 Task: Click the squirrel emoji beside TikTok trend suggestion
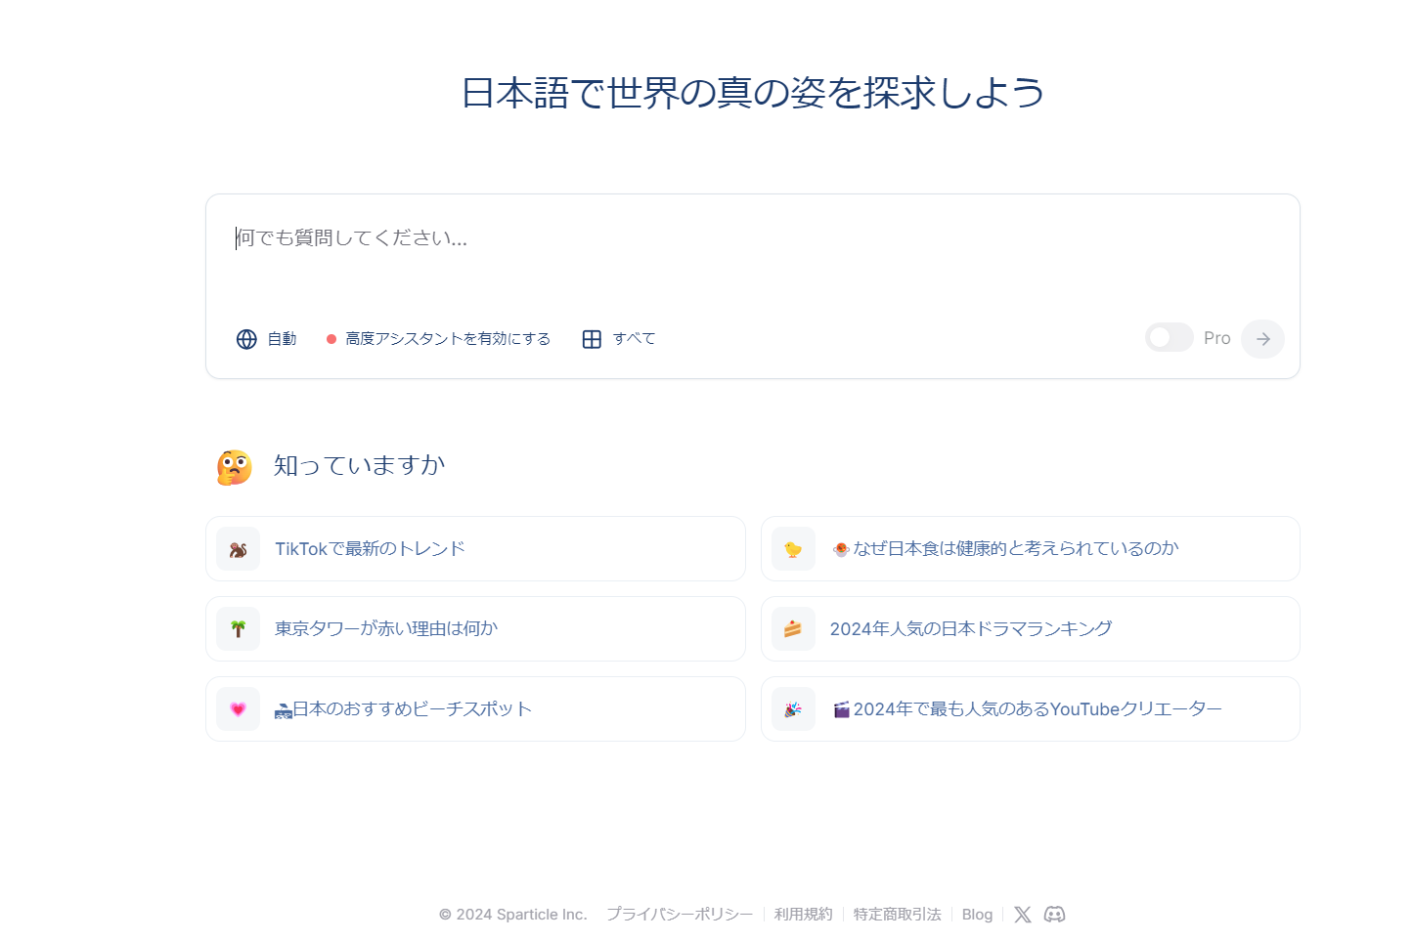point(238,548)
